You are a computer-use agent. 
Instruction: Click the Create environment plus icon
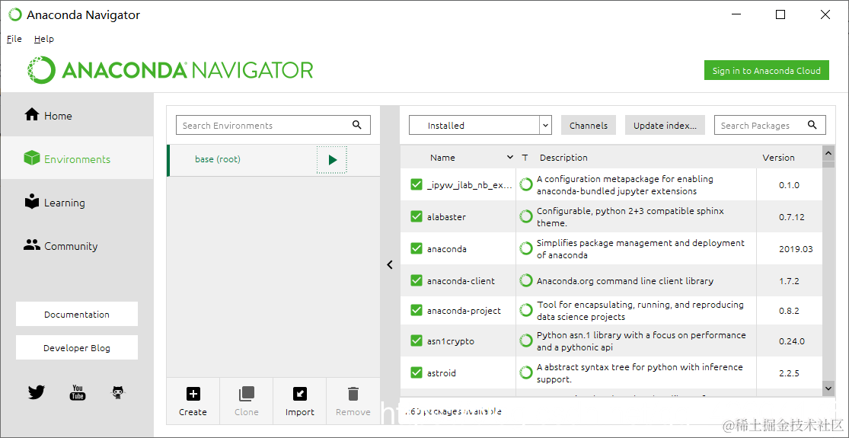pos(193,394)
